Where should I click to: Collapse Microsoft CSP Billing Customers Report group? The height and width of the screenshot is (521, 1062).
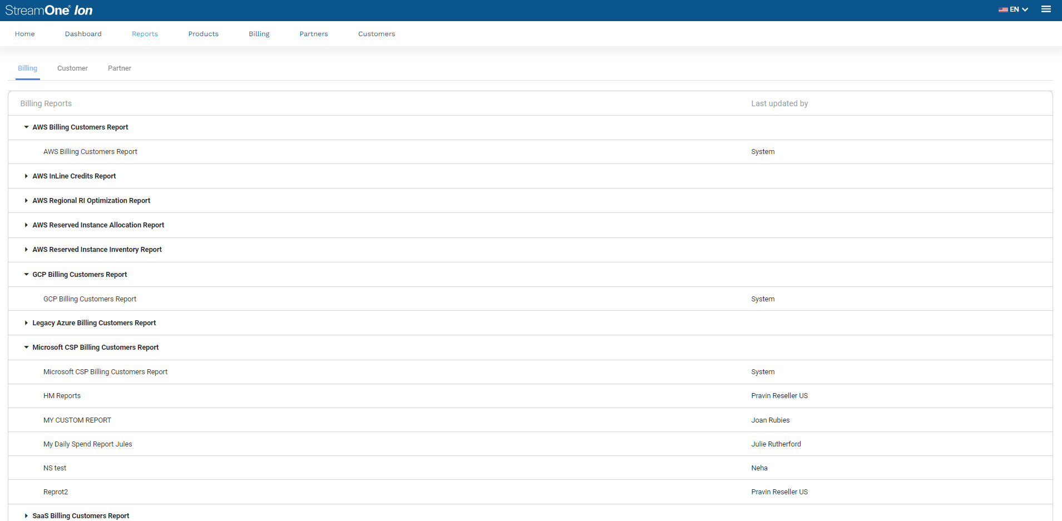26,348
